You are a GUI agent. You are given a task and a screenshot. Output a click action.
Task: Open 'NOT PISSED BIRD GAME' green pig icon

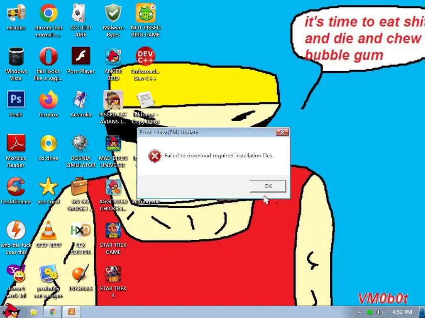[146, 20]
